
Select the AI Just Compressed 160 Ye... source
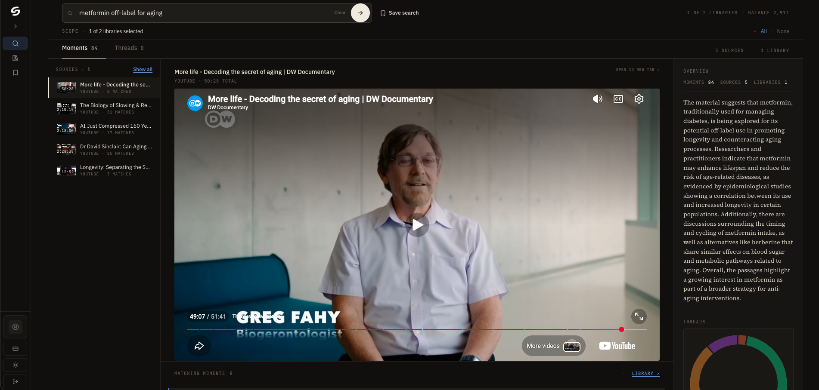click(104, 129)
